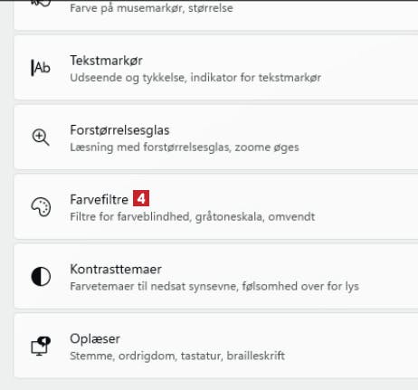This screenshot has width=418, height=390.
Task: Click the mouse pointer icon at top
Action: pyautogui.click(x=41, y=3)
